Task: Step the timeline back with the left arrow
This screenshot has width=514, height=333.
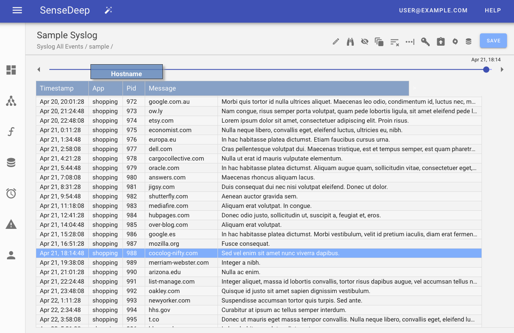Action: [39, 70]
